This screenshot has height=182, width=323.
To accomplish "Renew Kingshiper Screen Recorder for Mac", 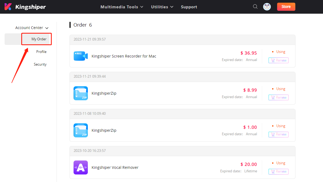I will tap(279, 60).
